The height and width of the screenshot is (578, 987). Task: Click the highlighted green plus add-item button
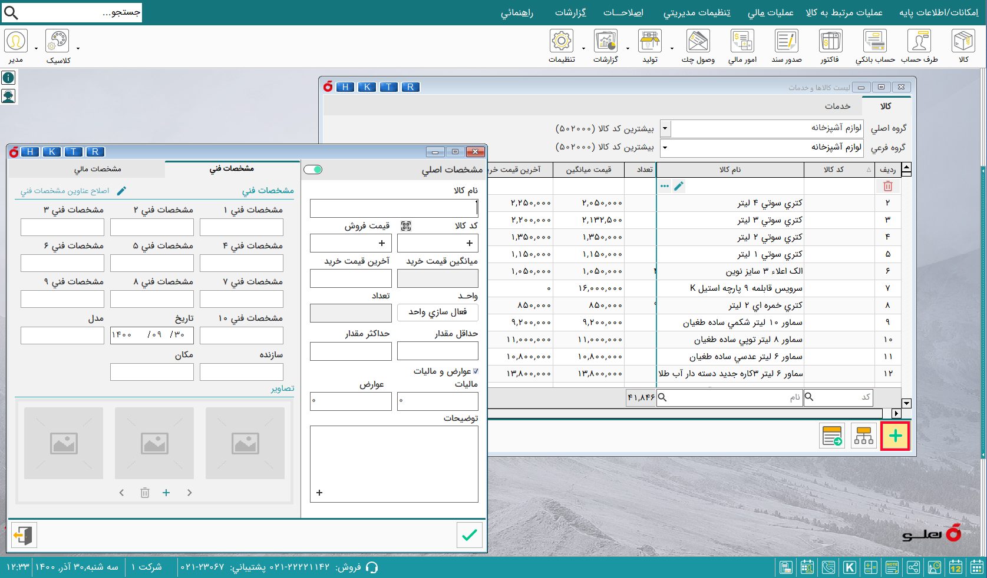895,436
